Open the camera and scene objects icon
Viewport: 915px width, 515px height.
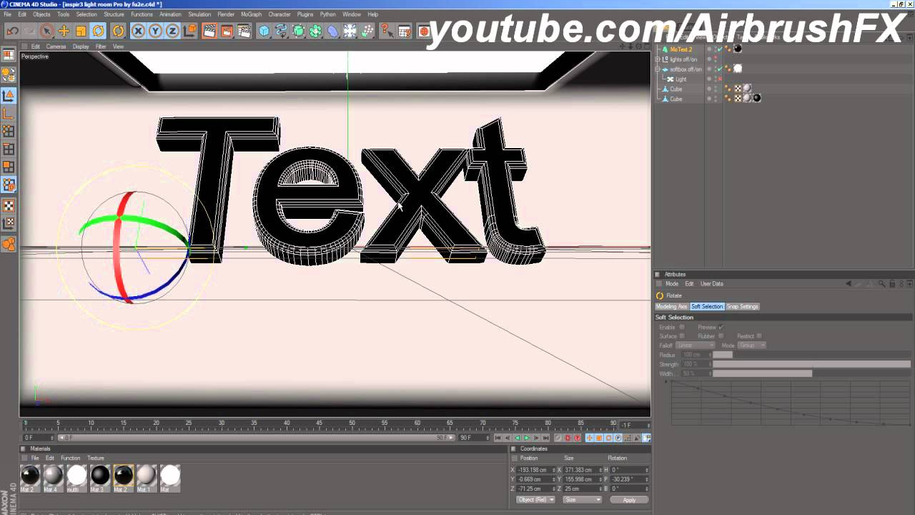point(350,31)
